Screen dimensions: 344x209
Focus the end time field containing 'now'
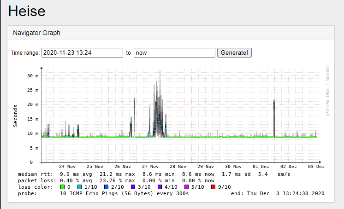[174, 53]
